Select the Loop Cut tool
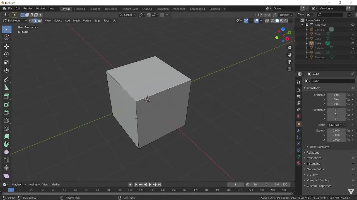Image resolution: width=357 pixels, height=200 pixels. 7,120
